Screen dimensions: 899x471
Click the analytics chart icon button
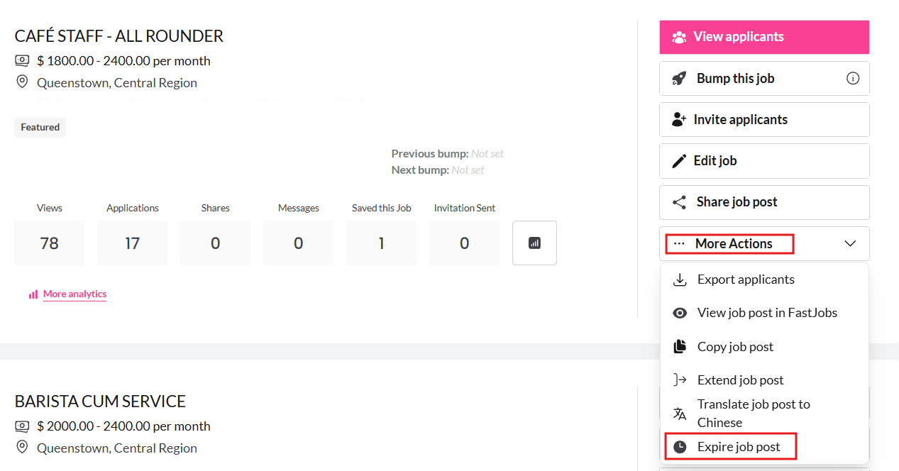coord(534,243)
